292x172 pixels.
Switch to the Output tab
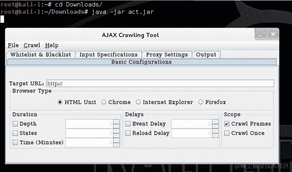pyautogui.click(x=206, y=54)
